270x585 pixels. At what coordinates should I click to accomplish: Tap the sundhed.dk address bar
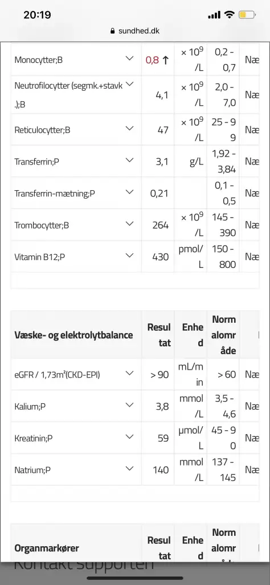coord(135,31)
